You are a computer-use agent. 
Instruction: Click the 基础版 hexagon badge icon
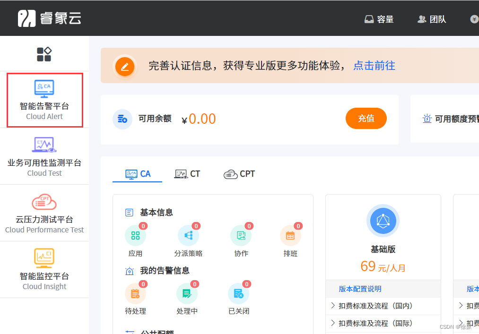click(383, 221)
